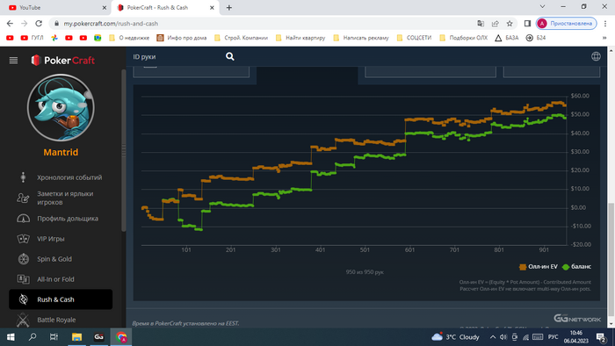Open Windows taskbar search

[x=33, y=337]
